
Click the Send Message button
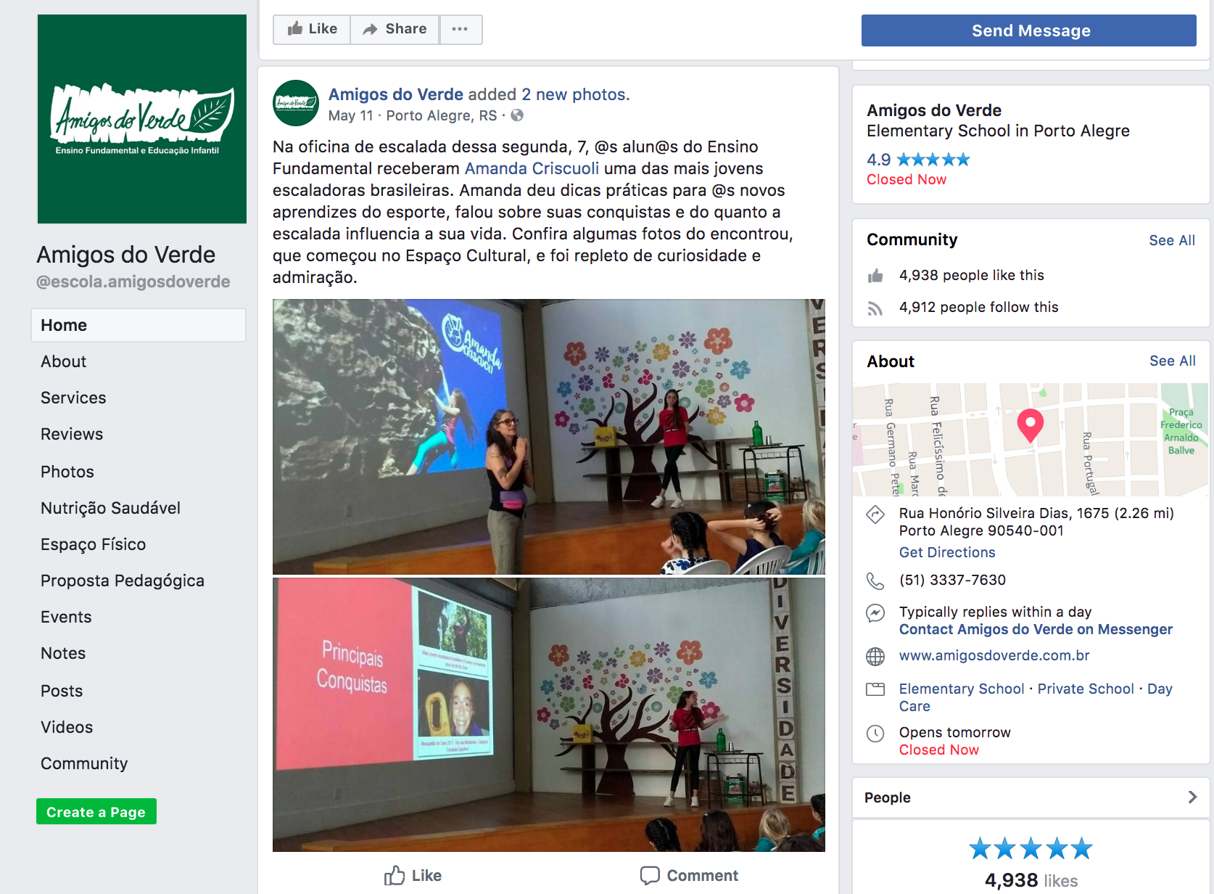coord(1028,30)
